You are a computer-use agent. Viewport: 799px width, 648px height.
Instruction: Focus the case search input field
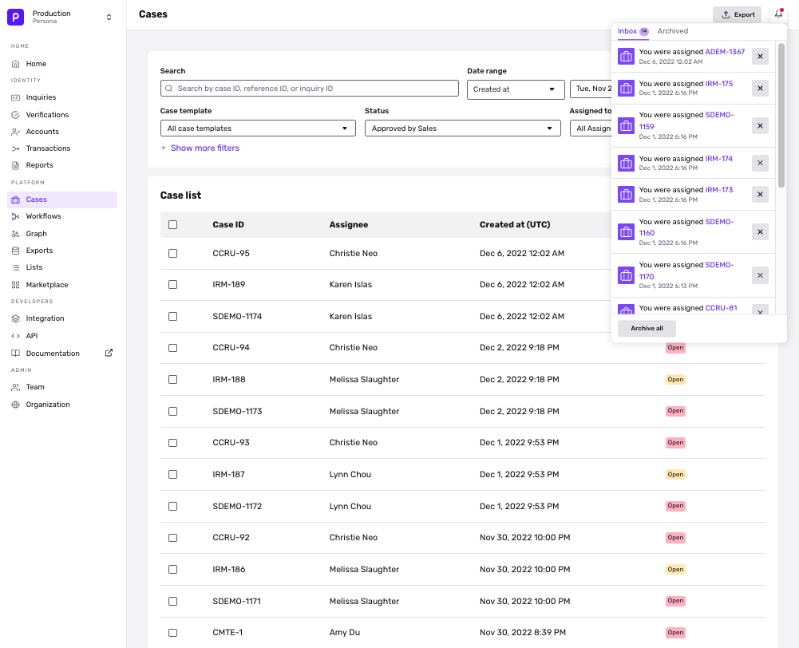click(310, 88)
